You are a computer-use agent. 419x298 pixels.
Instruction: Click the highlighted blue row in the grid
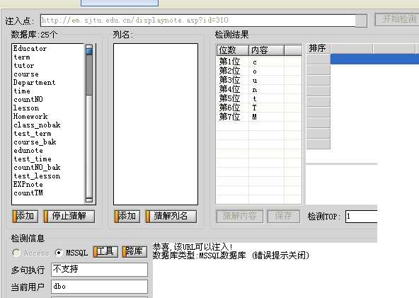pos(374,59)
